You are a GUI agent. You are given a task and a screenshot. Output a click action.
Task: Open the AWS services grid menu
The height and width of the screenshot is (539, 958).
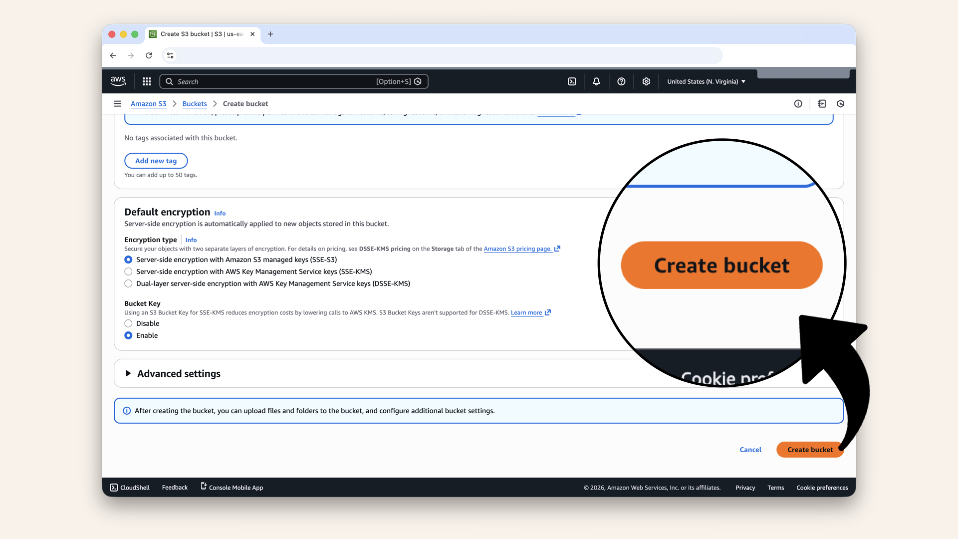point(146,81)
